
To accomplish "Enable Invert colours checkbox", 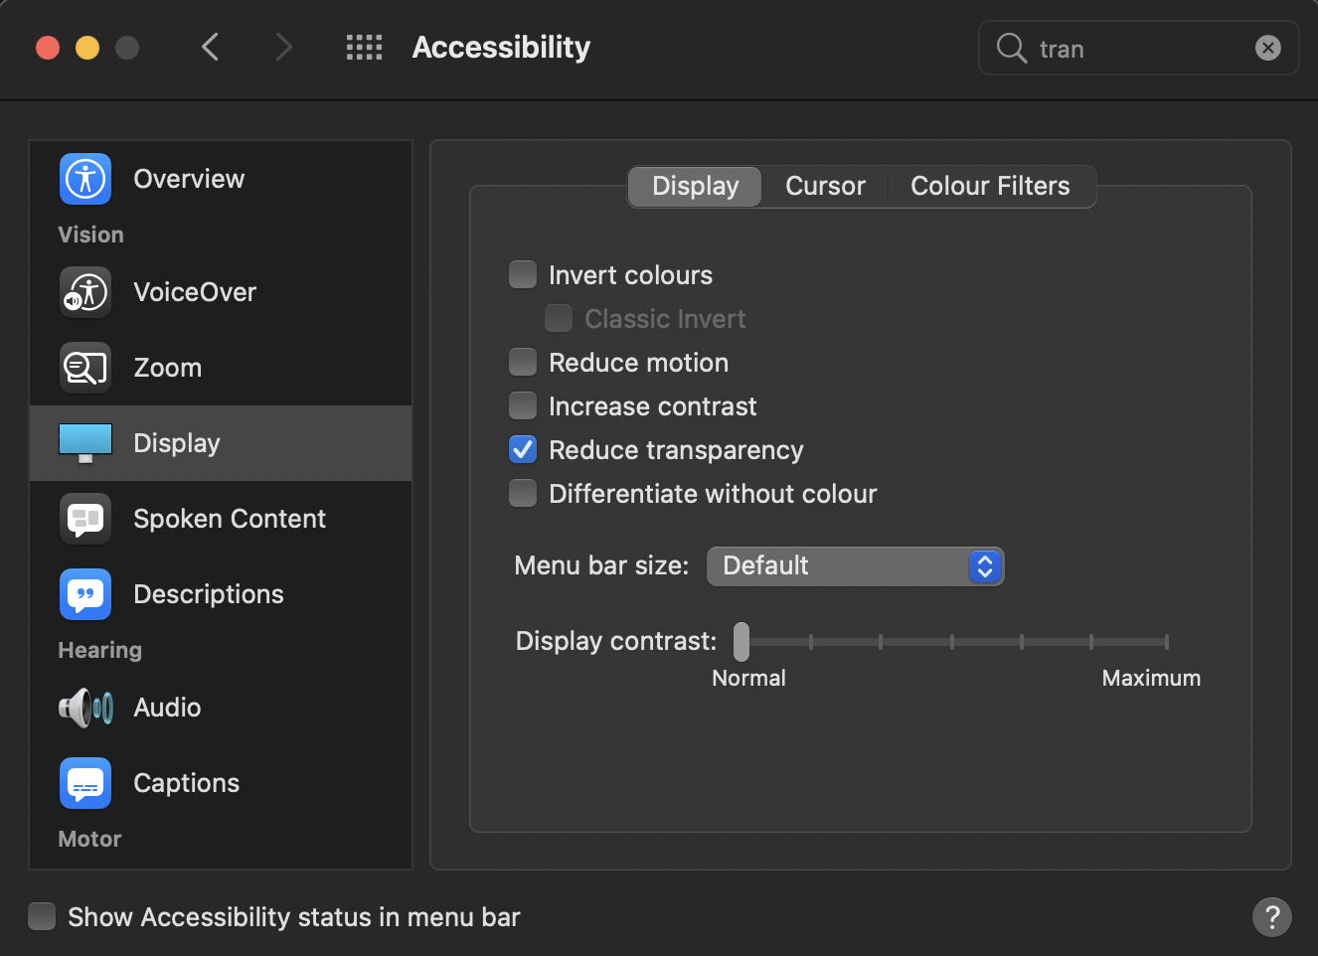I will click(x=523, y=274).
